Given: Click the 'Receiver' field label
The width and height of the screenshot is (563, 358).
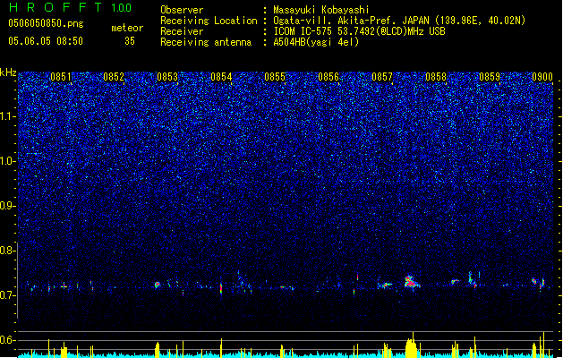Looking at the screenshot, I should click(x=182, y=31).
